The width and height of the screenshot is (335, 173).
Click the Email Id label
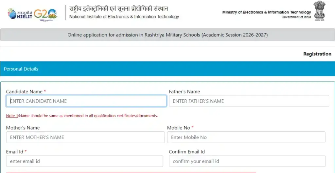[15, 151]
